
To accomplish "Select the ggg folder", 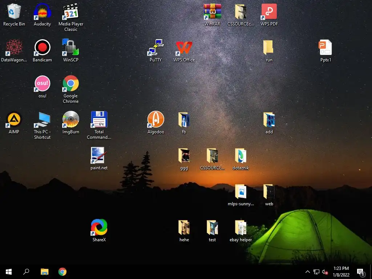I will pos(184,158).
